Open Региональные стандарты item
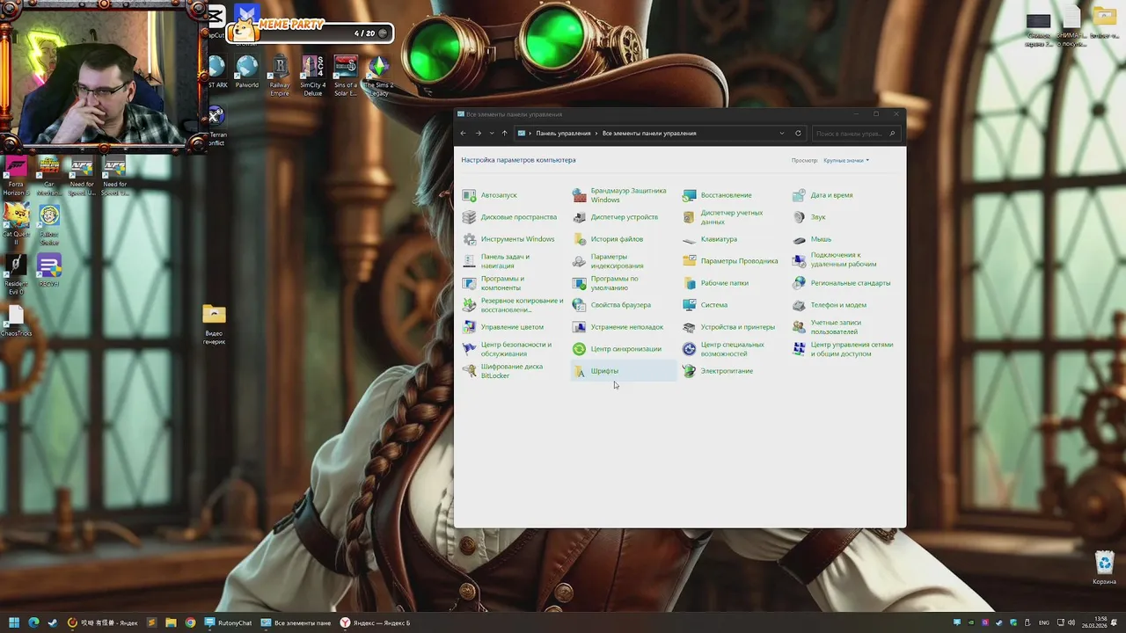The width and height of the screenshot is (1126, 633). [842, 283]
